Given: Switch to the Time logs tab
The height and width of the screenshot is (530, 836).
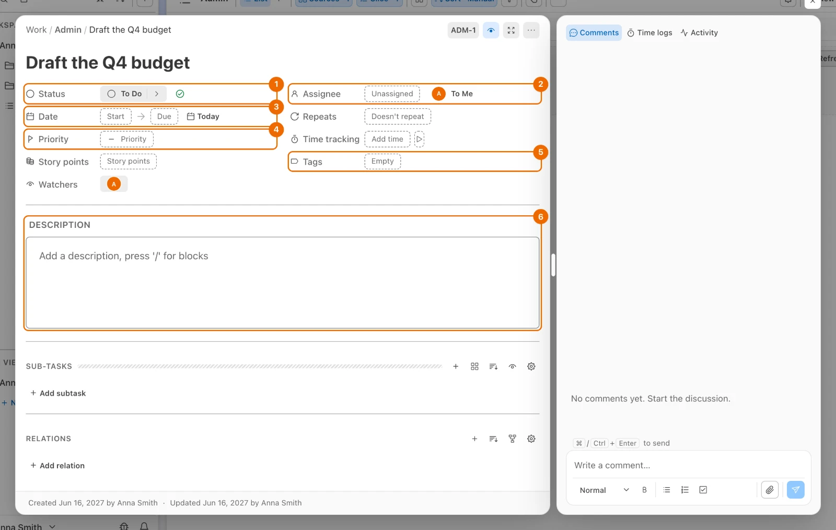Looking at the screenshot, I should [649, 33].
